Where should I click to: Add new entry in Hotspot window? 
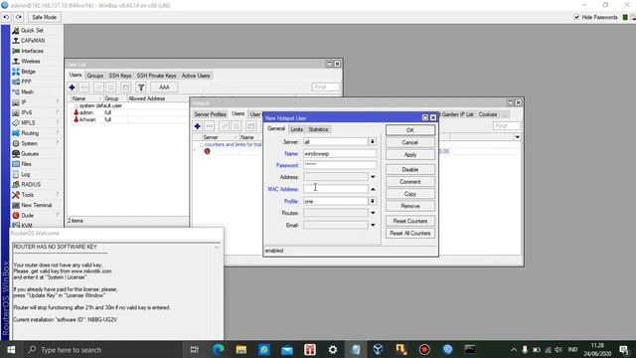[x=197, y=126]
